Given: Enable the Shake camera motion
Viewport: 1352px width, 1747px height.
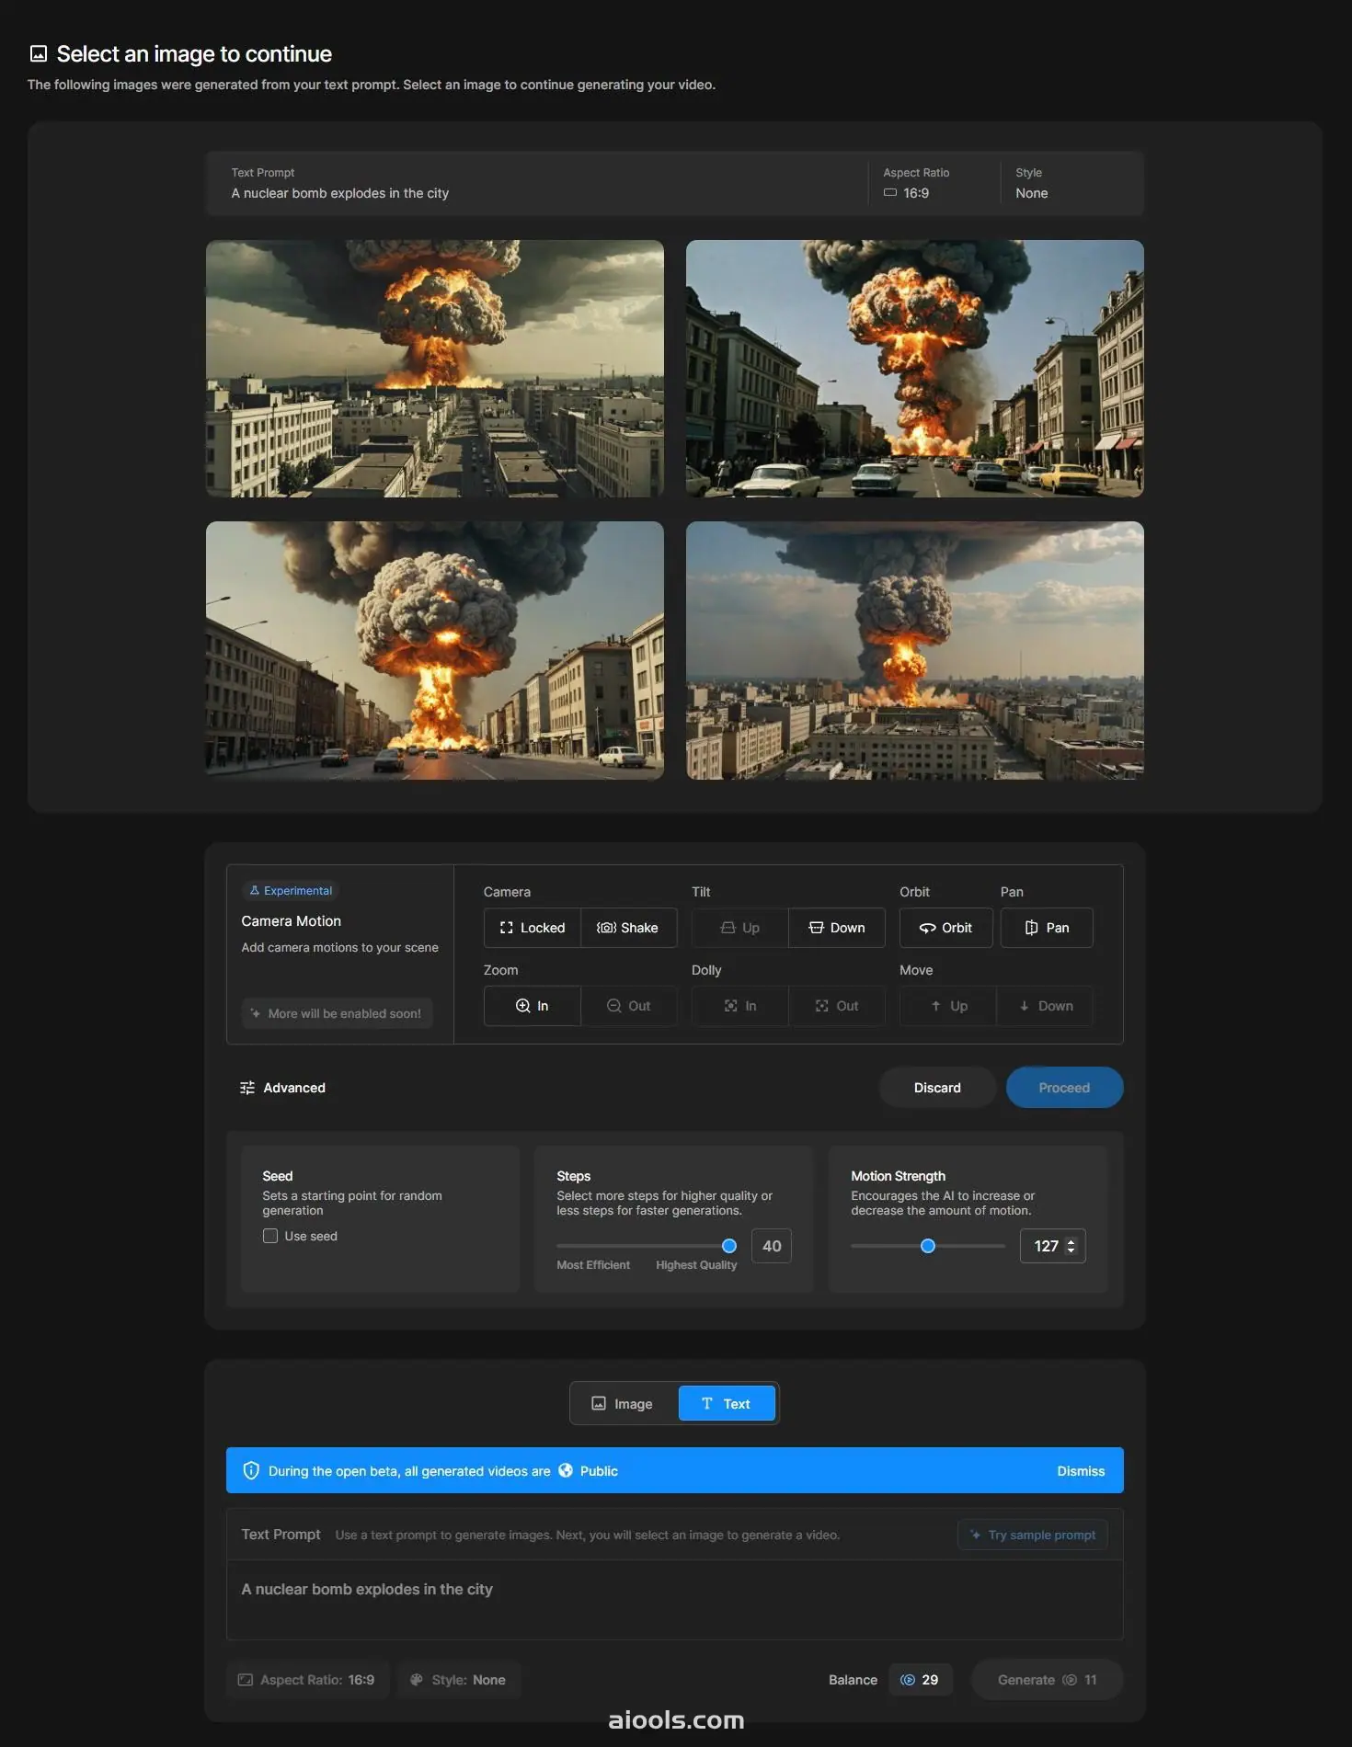Looking at the screenshot, I should [x=628, y=928].
